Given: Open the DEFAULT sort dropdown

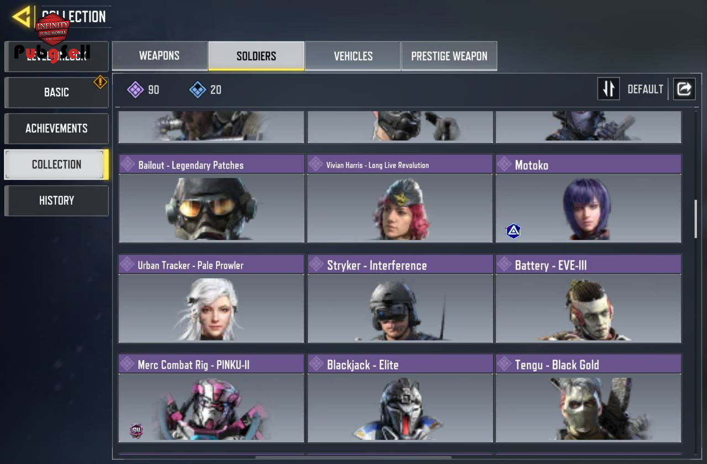Looking at the screenshot, I should tap(645, 89).
